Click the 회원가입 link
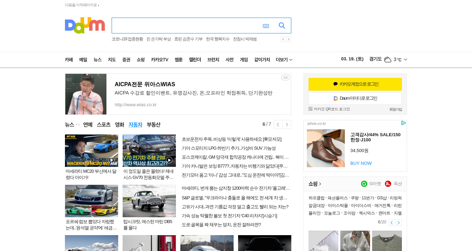Image resolution: width=472 pixels, height=251 pixels. point(396,109)
